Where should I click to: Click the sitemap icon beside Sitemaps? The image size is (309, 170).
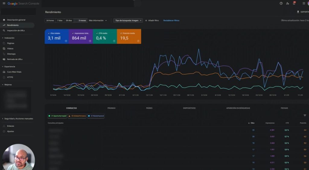(x=4, y=54)
